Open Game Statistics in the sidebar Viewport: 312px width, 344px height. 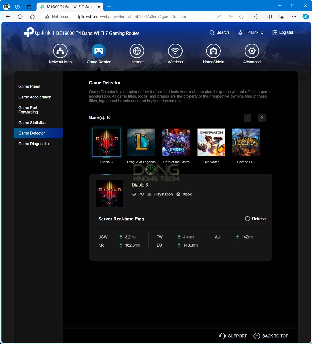pos(32,123)
